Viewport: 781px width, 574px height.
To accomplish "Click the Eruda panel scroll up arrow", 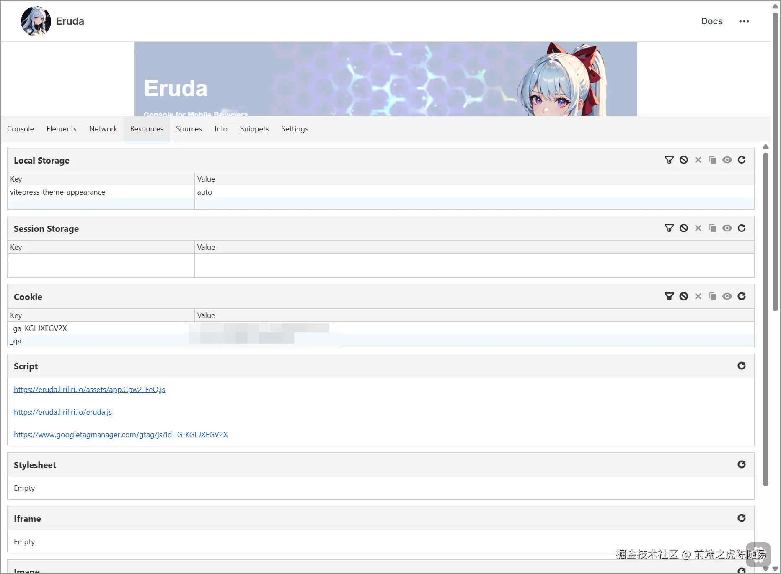I will (x=765, y=146).
